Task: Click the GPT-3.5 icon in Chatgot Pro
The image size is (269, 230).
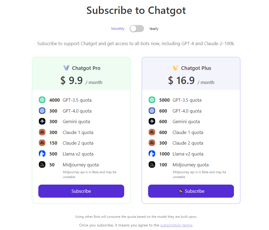Action: (x=42, y=100)
